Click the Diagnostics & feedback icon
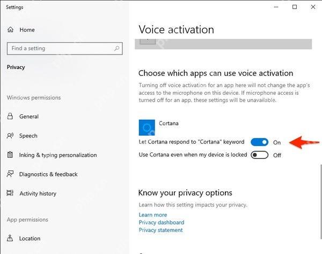Image resolution: width=322 pixels, height=254 pixels. 10,174
